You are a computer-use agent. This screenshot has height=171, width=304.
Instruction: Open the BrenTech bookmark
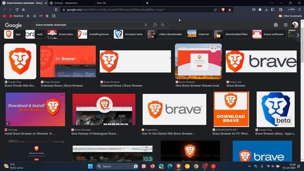[x=17, y=16]
